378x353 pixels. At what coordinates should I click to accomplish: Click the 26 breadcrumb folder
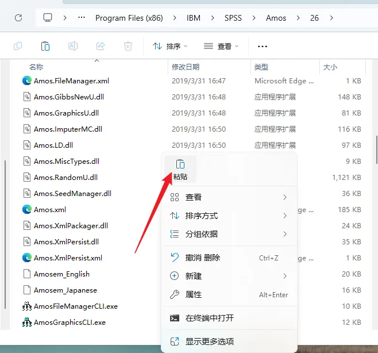pos(314,18)
